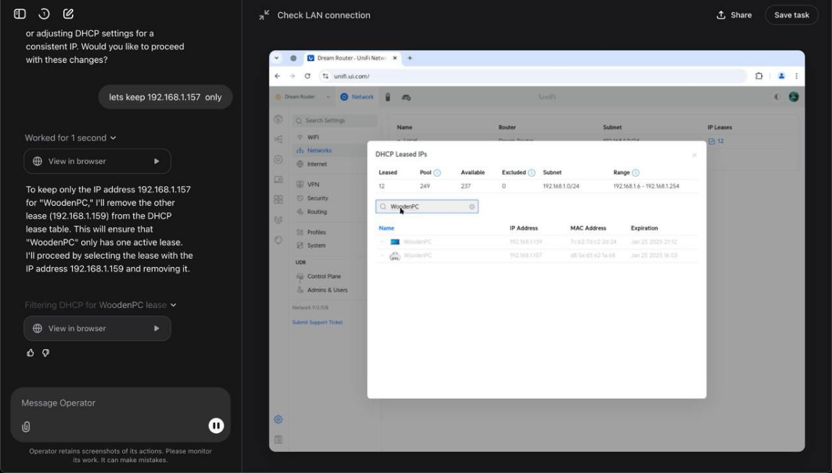The width and height of the screenshot is (832, 473).
Task: Expand 'Filtering DHCP for WoodenPC lease' details
Action: click(x=101, y=305)
